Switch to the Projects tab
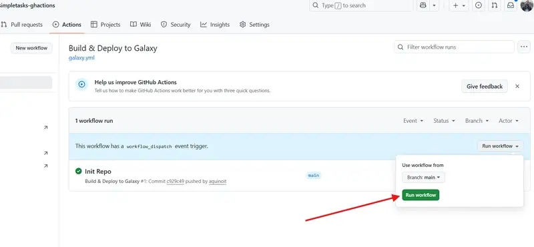 click(x=105, y=25)
